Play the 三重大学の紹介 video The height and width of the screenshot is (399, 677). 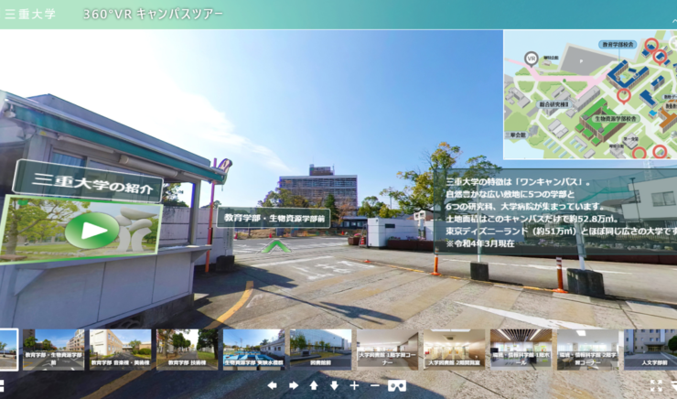point(93,229)
